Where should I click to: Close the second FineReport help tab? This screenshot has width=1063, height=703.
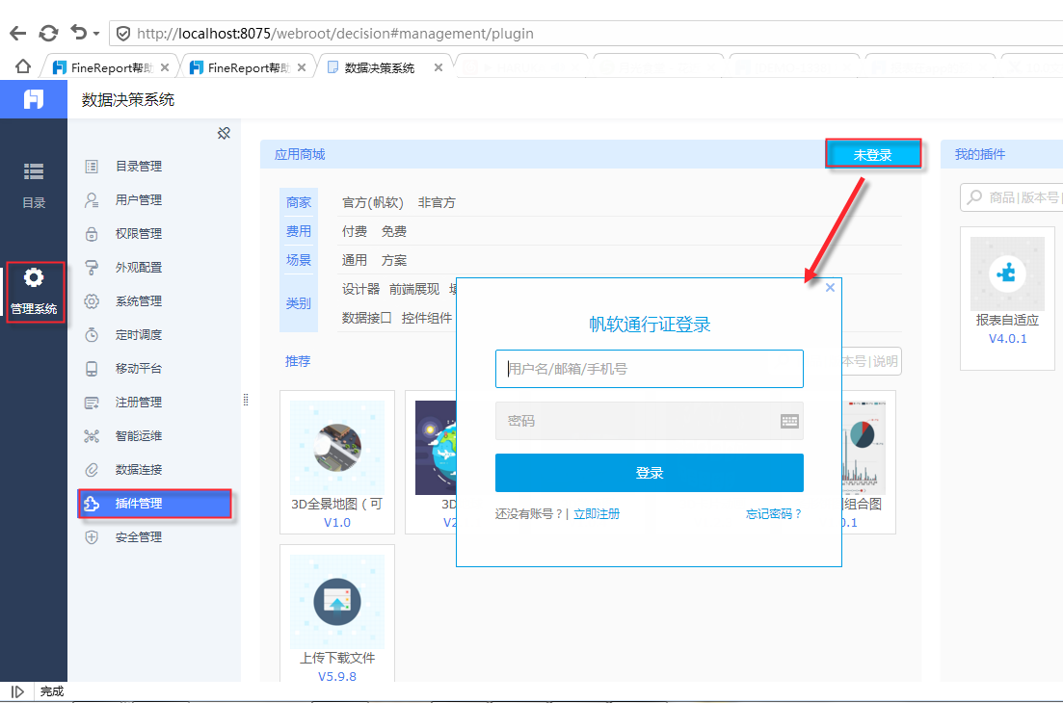pyautogui.click(x=302, y=67)
